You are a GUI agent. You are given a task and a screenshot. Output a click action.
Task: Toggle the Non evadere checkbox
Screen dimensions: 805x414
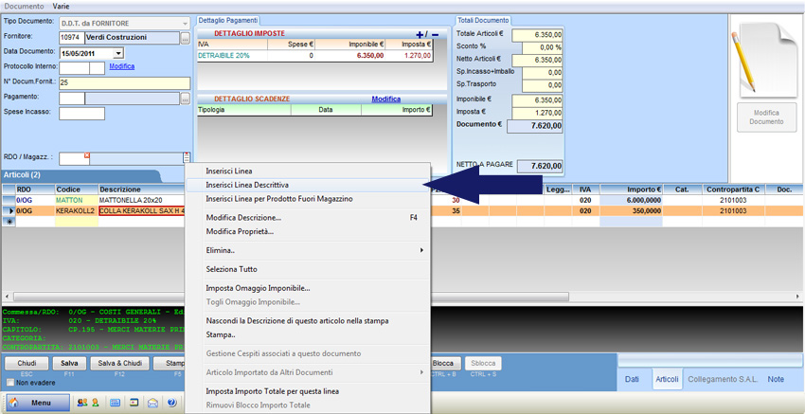[x=9, y=382]
